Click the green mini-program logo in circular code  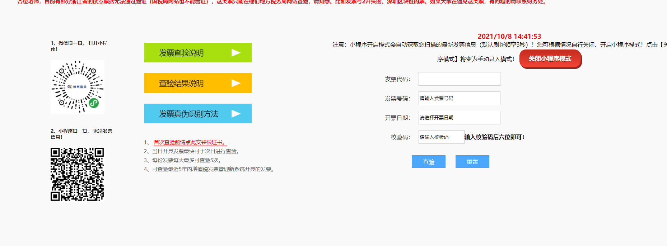coord(94,103)
